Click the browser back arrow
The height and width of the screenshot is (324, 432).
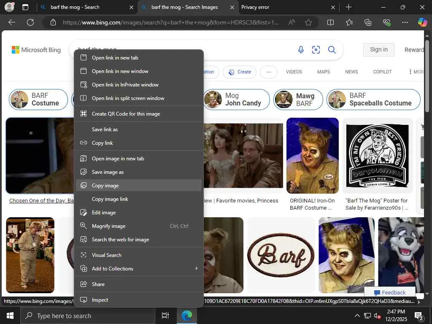click(x=11, y=22)
